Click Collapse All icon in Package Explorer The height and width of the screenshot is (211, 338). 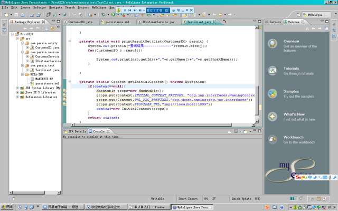(46, 28)
